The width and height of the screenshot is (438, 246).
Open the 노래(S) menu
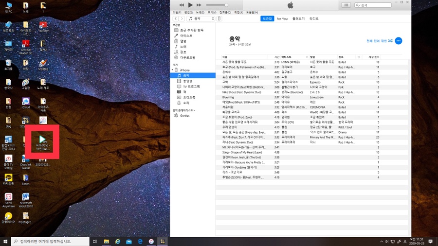[x=200, y=12]
